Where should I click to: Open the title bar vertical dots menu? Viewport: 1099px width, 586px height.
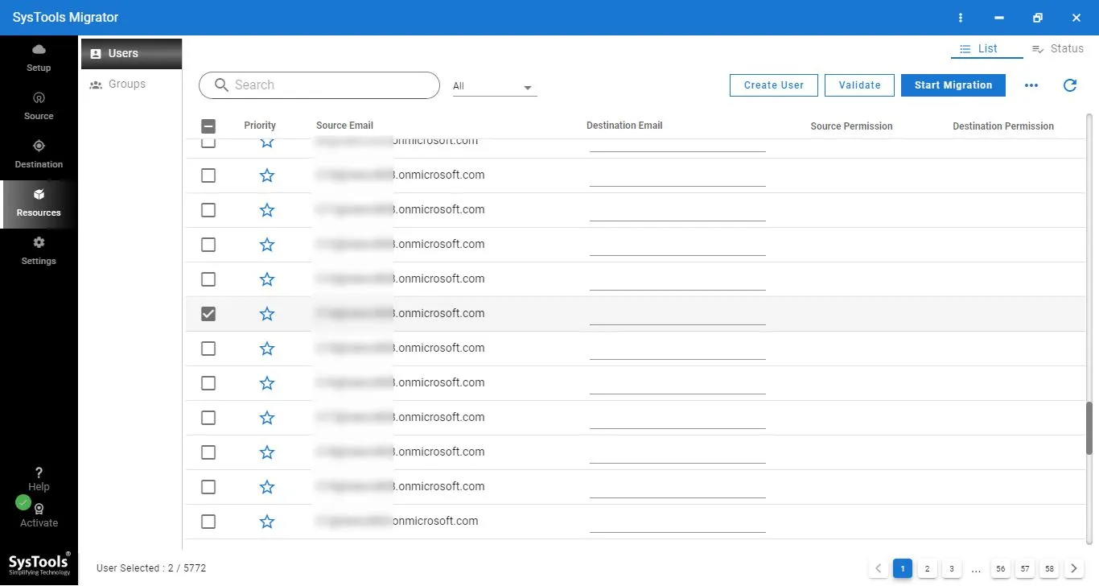(961, 18)
